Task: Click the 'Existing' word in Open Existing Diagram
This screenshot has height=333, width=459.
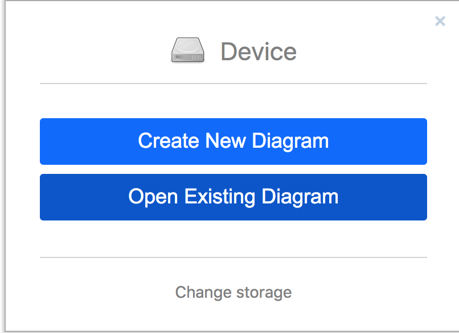Action: [220, 197]
